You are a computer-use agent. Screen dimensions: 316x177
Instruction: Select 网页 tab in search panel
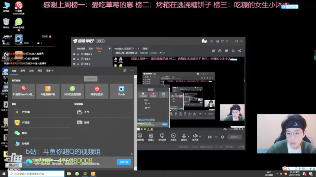(40, 71)
